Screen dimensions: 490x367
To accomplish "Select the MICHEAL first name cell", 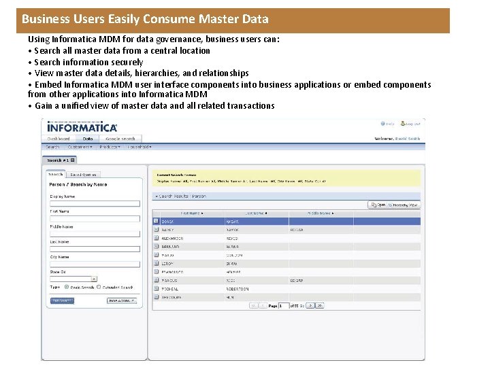I will click(169, 290).
